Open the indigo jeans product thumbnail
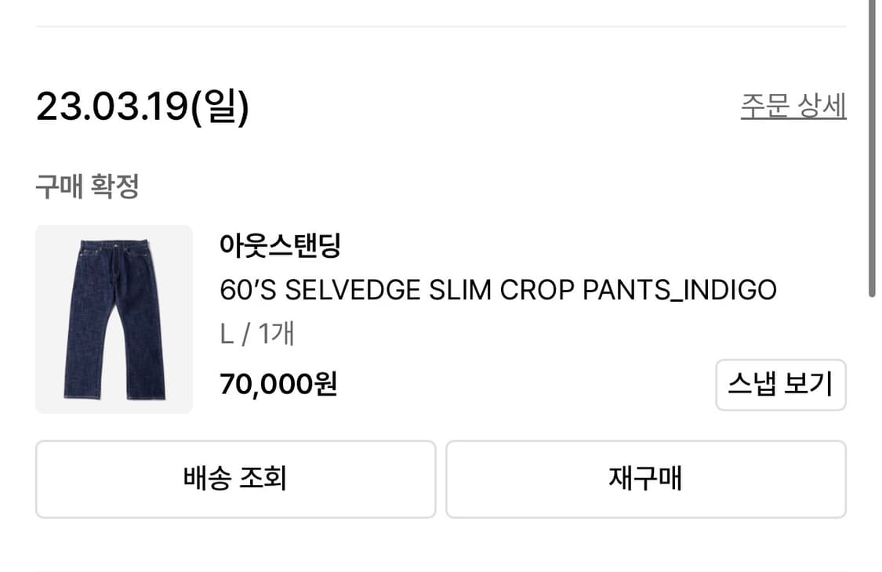The image size is (882, 572). [x=114, y=319]
